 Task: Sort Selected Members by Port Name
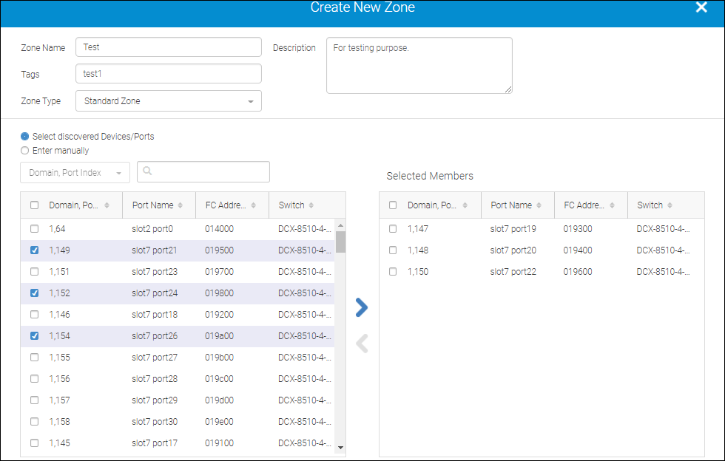[x=541, y=205]
